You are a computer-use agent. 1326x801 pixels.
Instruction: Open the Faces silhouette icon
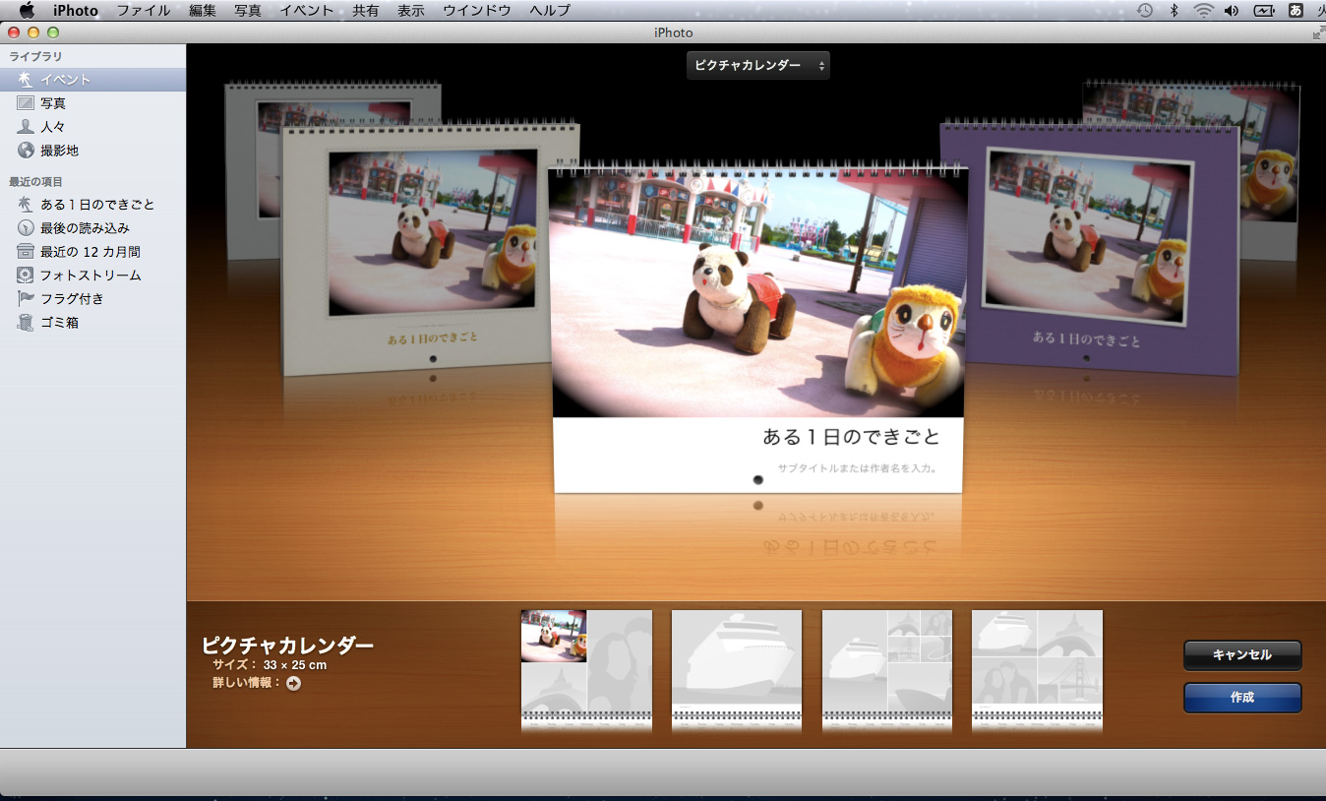pyautogui.click(x=26, y=127)
